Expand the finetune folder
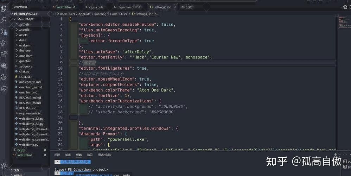 click(x=25, y=50)
